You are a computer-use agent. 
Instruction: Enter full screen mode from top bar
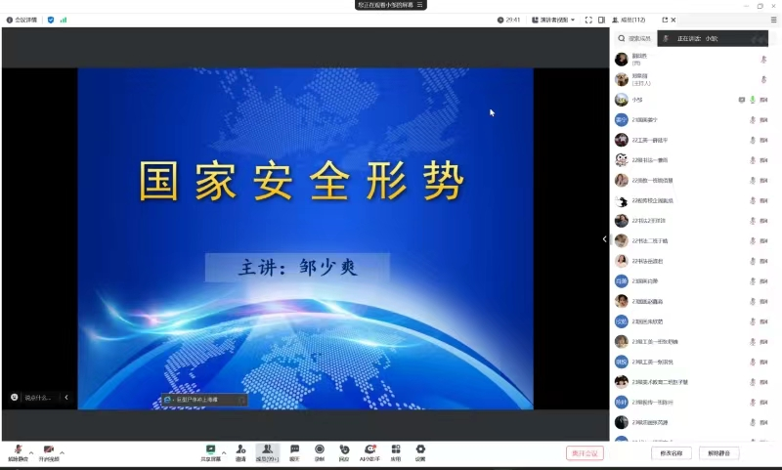[588, 20]
